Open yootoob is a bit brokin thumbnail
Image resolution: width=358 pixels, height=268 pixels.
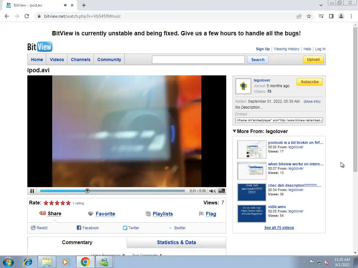click(x=252, y=150)
